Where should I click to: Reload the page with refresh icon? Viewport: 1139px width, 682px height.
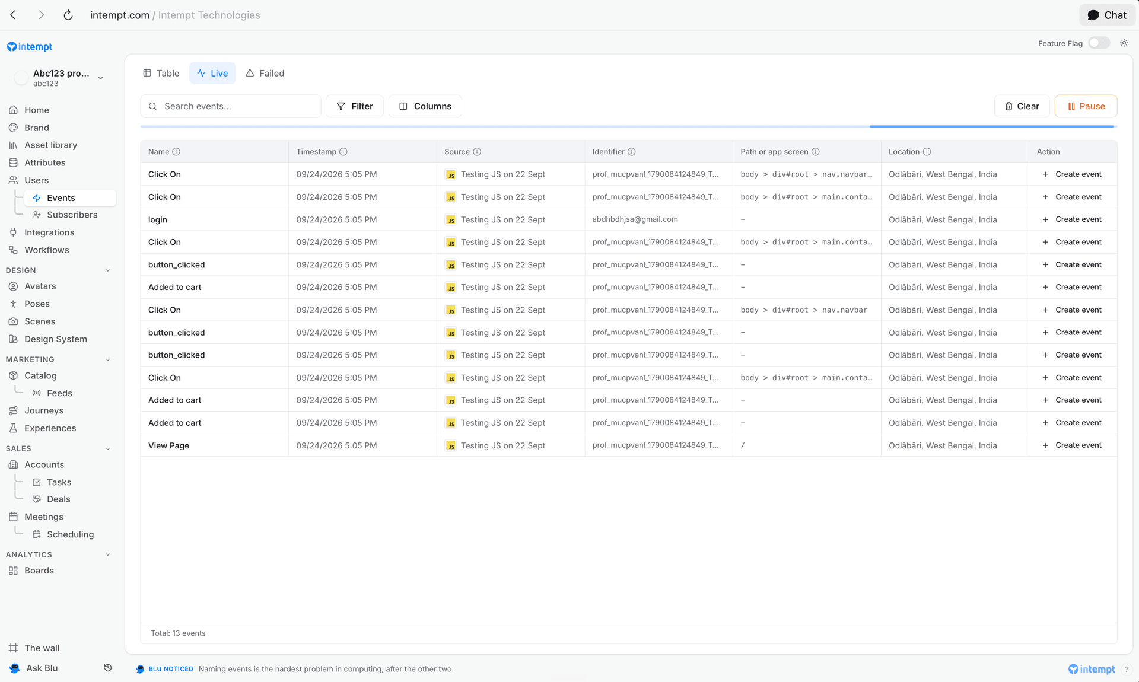click(68, 15)
